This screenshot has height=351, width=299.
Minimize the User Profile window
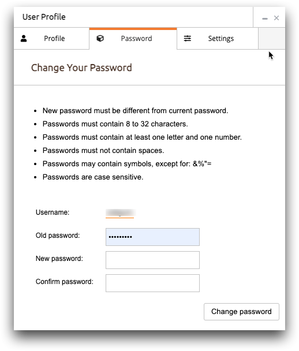tap(265, 18)
